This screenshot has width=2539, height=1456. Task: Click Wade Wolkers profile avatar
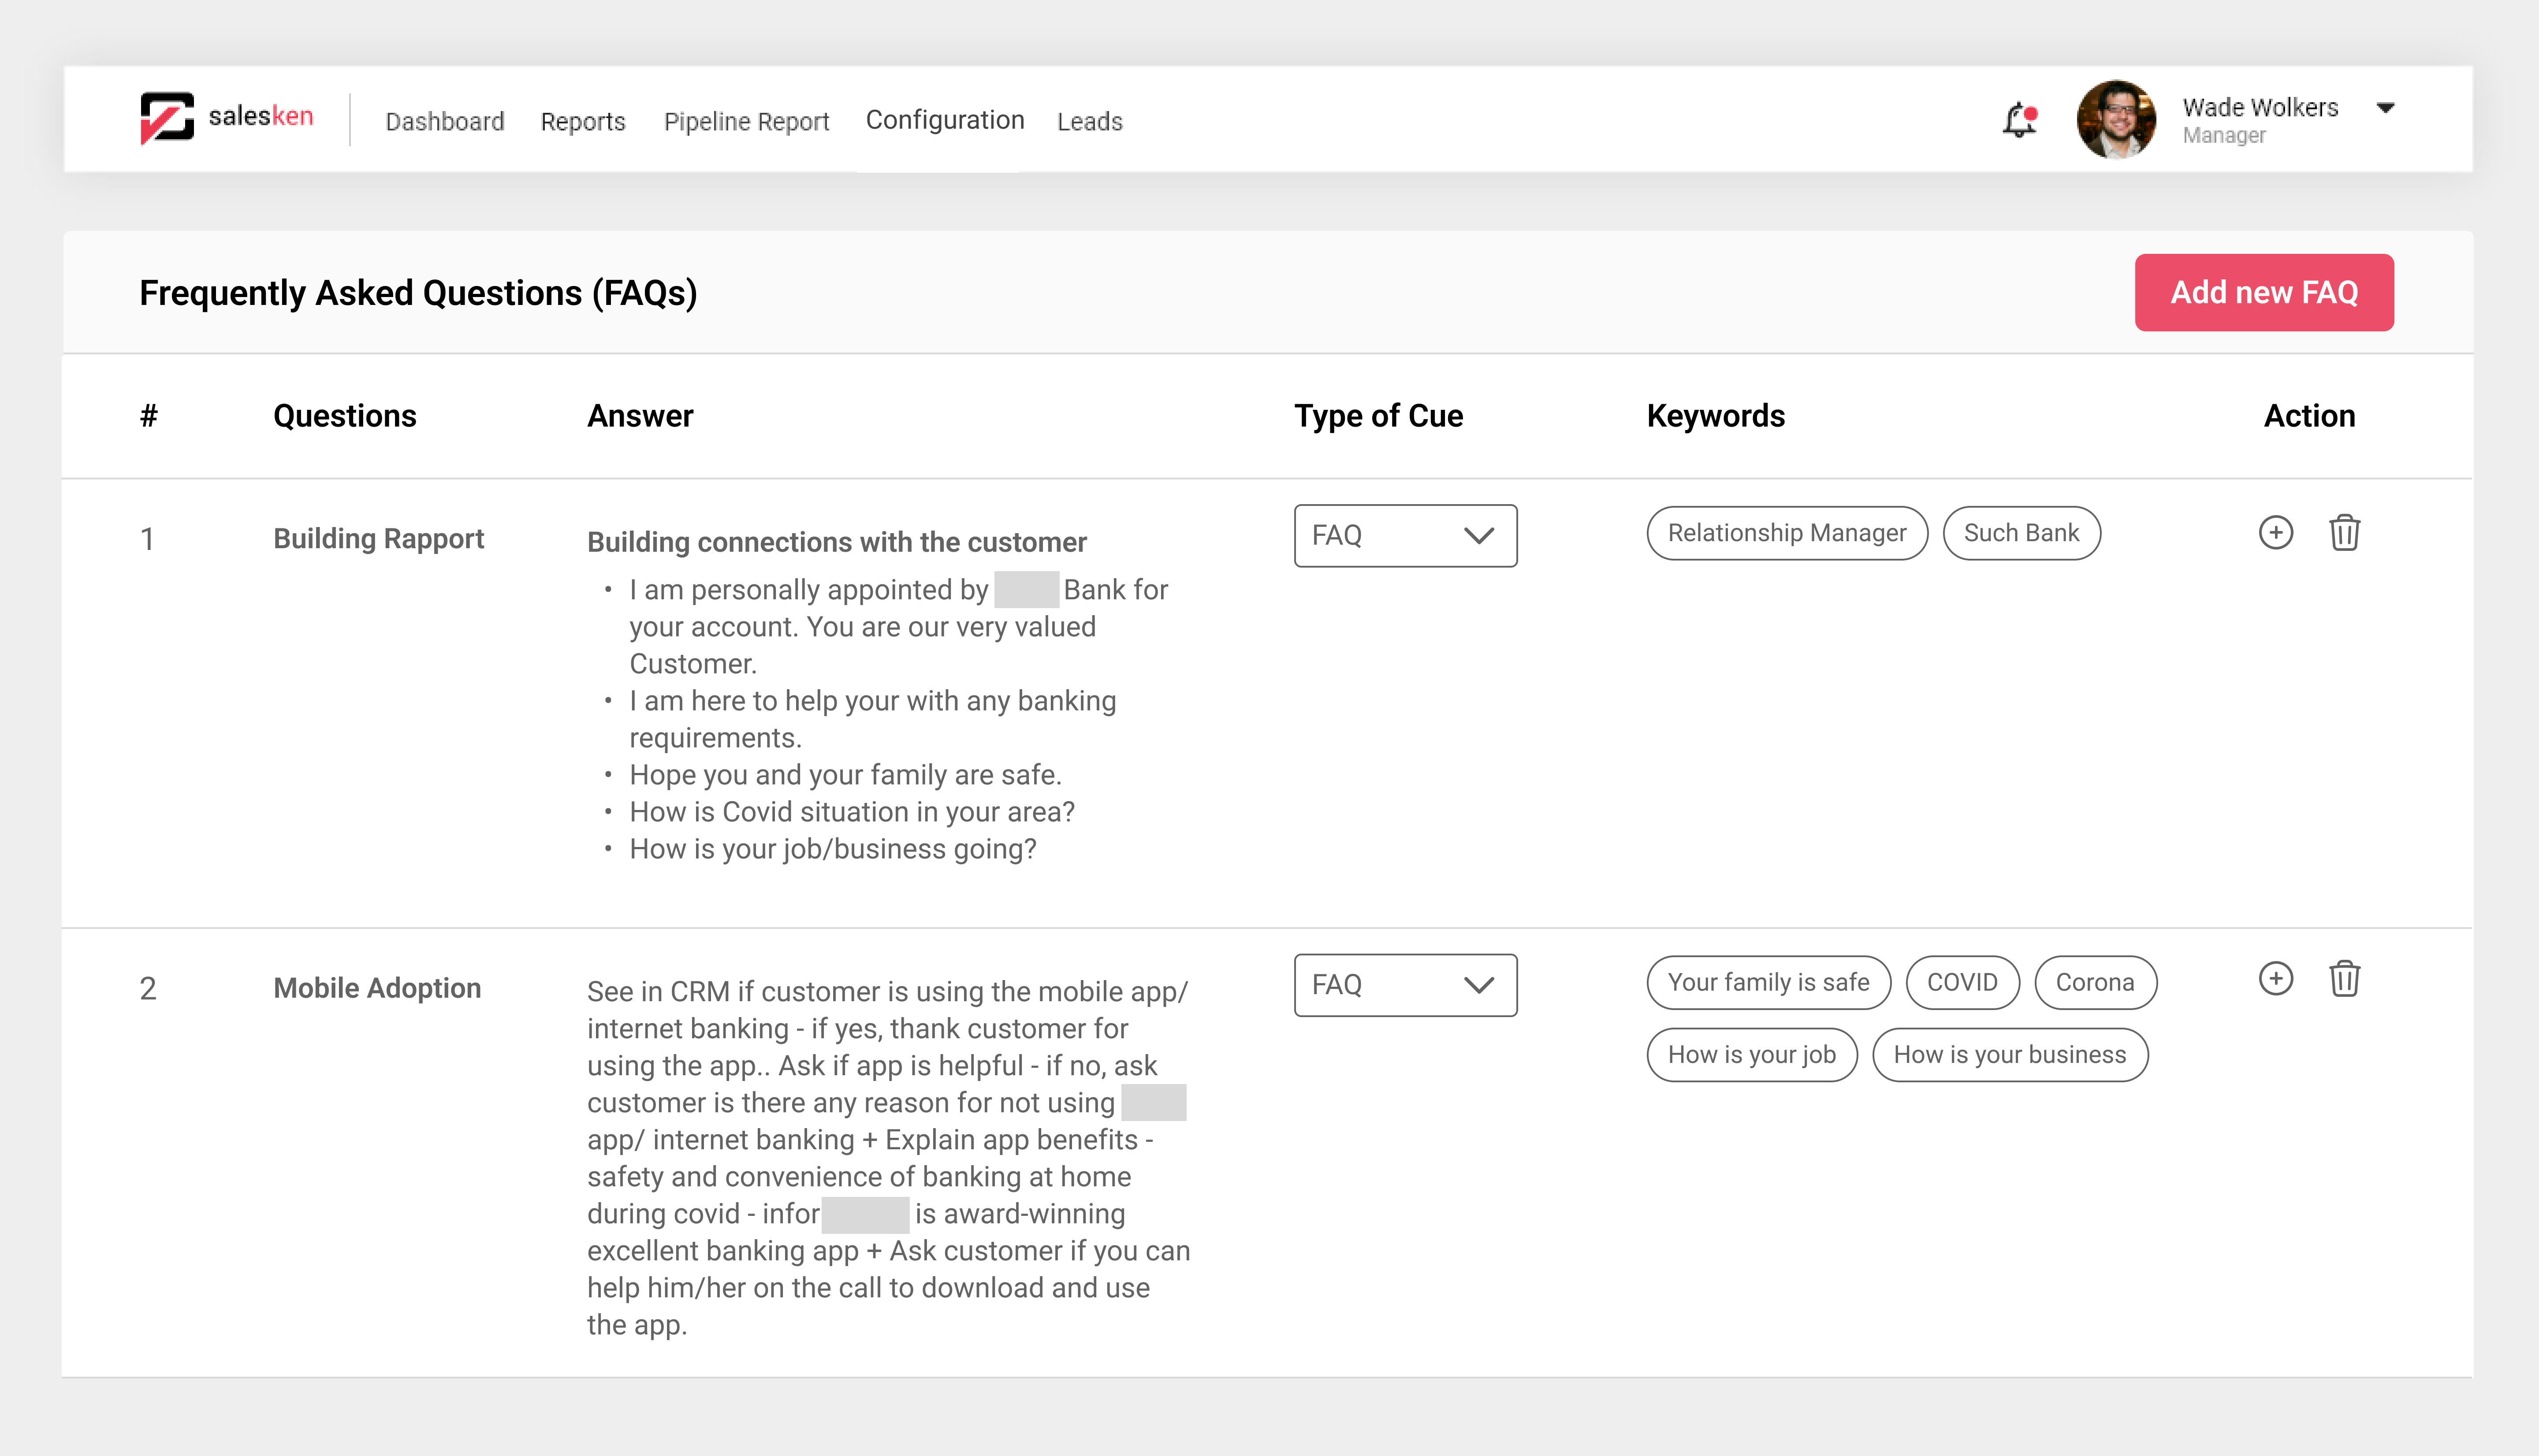(x=2116, y=120)
